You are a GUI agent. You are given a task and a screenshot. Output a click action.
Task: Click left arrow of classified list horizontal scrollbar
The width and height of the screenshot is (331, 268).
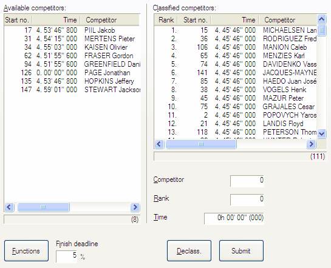[x=159, y=144]
